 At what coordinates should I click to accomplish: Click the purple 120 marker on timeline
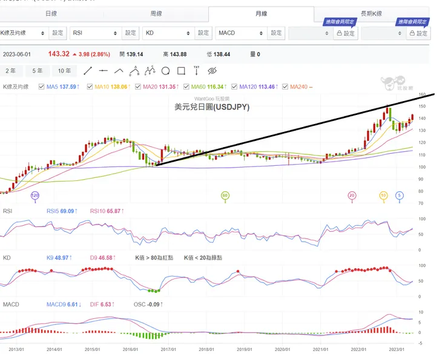pyautogui.click(x=35, y=195)
